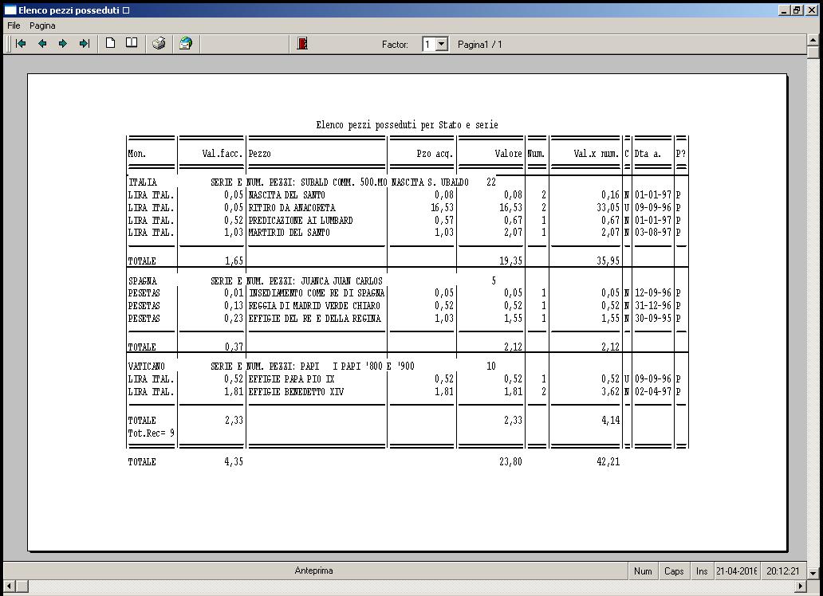This screenshot has width=823, height=596.
Task: Restore down the Elenco pezzi posseduti window
Action: click(x=796, y=10)
